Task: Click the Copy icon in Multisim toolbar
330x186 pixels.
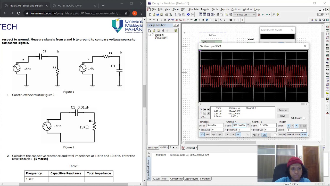Action: tap(179, 14)
